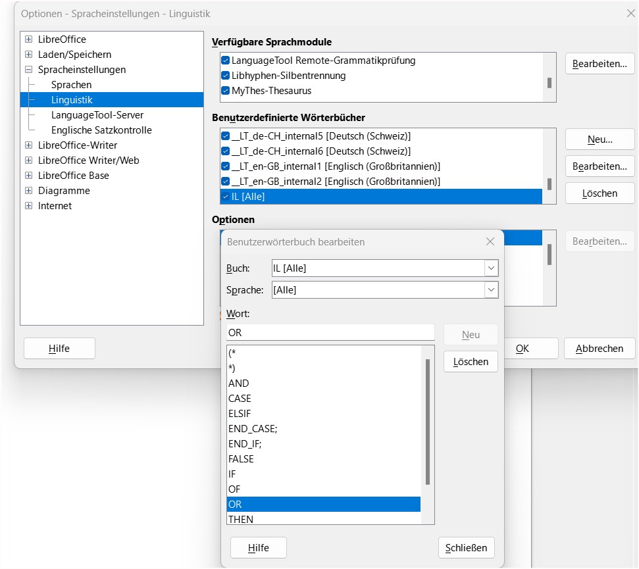Expand the Internet tree node
Image resolution: width=639 pixels, height=569 pixels.
pyautogui.click(x=28, y=205)
